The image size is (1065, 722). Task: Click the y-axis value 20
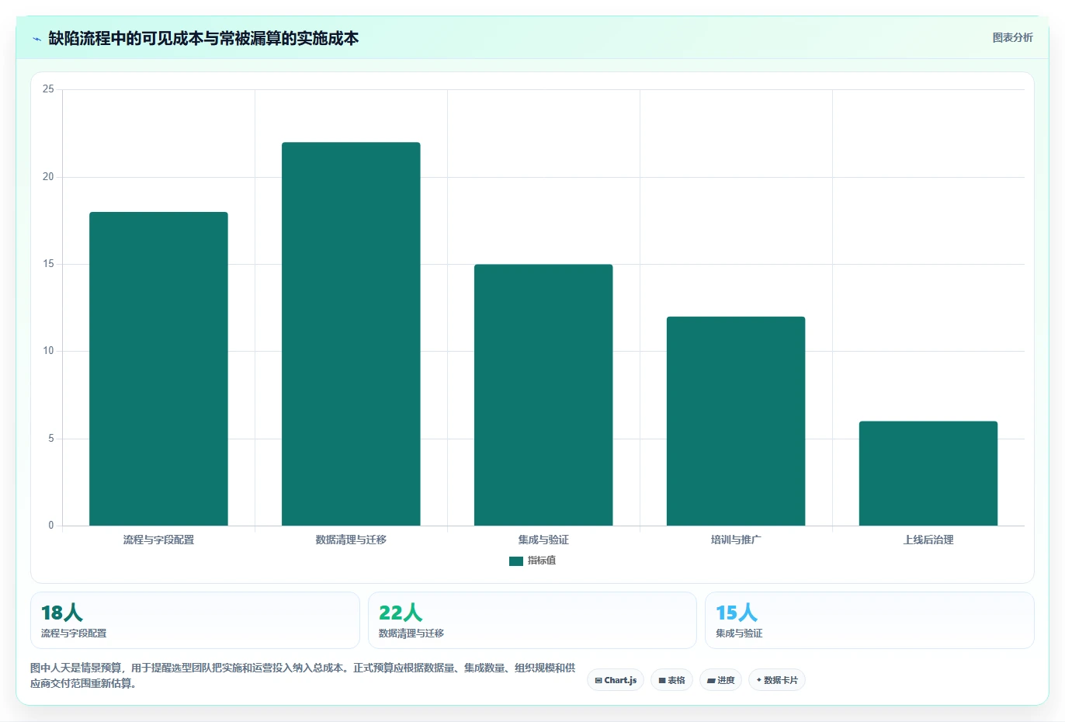(48, 177)
